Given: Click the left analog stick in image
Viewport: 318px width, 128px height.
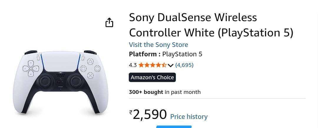Looking at the screenshot, I should tap(45, 82).
